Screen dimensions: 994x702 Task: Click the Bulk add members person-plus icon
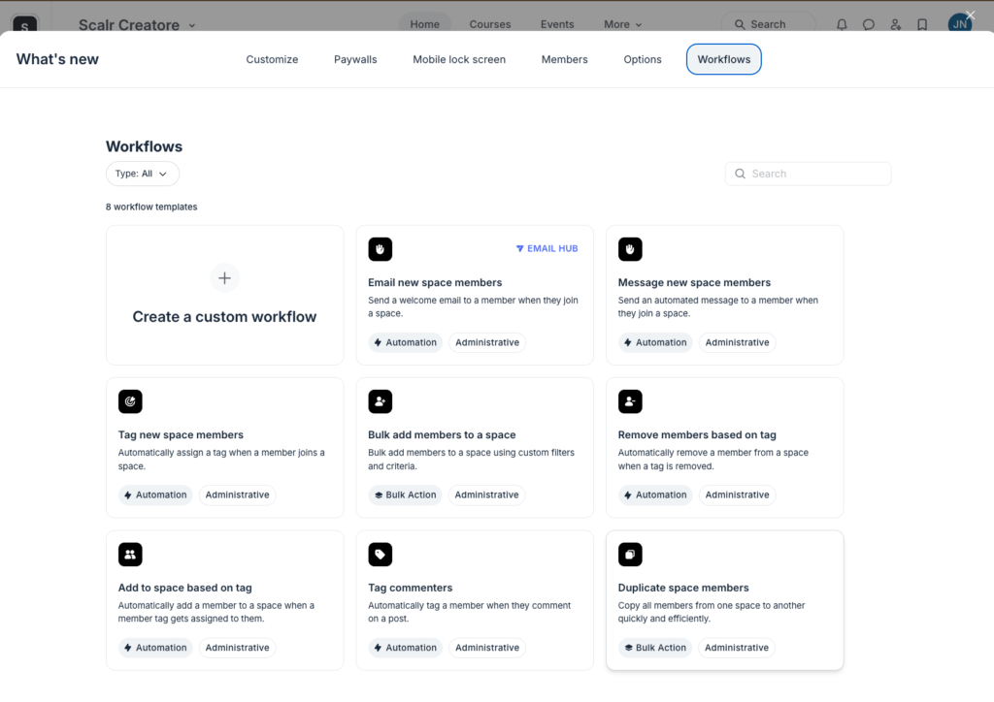tap(380, 401)
